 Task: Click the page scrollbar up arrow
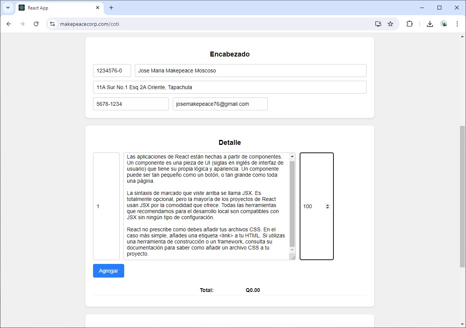pyautogui.click(x=462, y=36)
